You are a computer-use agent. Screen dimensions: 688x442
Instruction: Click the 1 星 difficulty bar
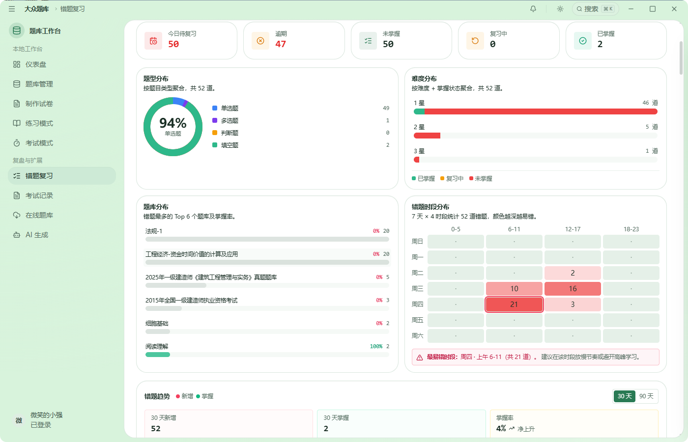(x=536, y=111)
